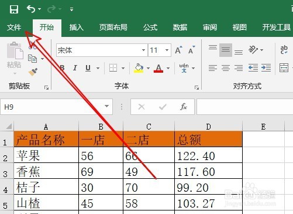Open the 数据 tab

(180, 28)
